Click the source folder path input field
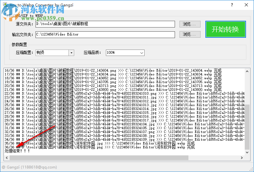 click(x=105, y=24)
